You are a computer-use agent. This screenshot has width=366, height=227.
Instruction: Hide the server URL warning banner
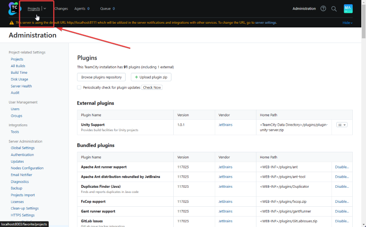tap(347, 23)
